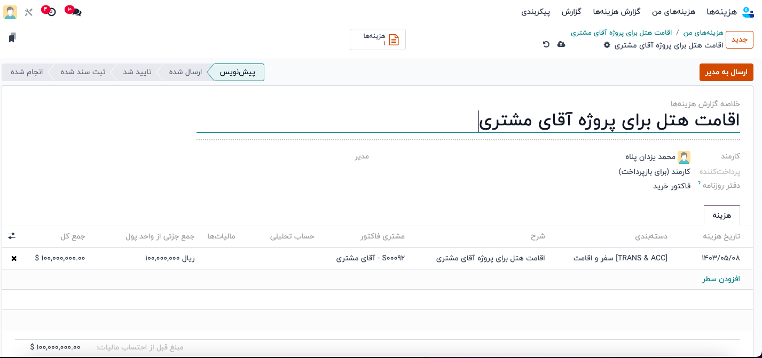Open the دفتر روزنامه journal field dropdown
This screenshot has height=358, width=762.
[x=641, y=186]
